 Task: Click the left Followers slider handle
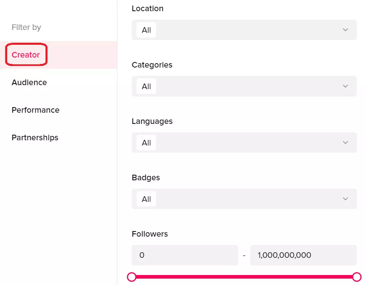pos(132,277)
